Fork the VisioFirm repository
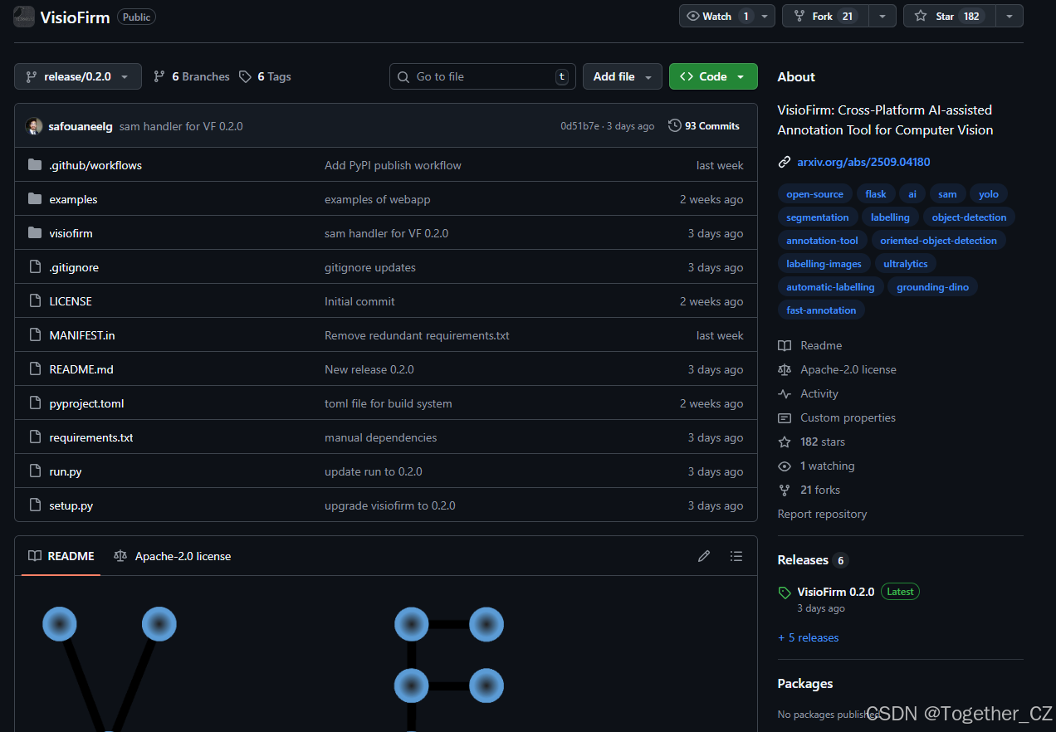The width and height of the screenshot is (1056, 732). click(x=825, y=17)
